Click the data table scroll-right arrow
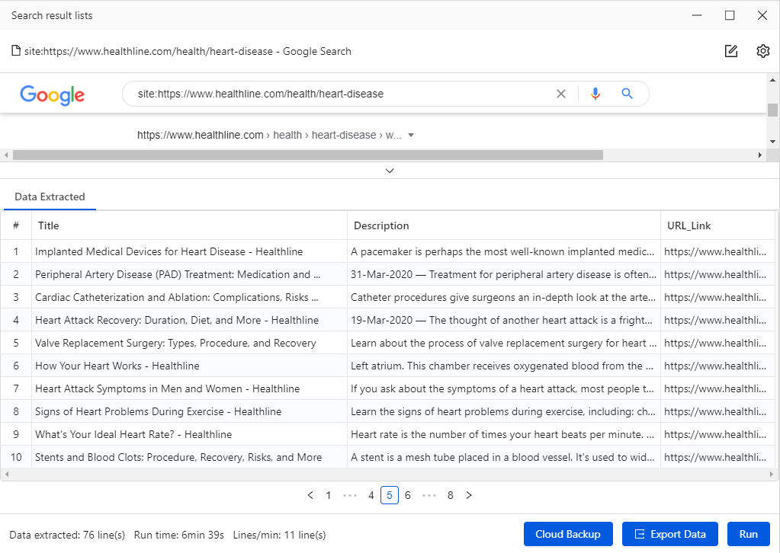The width and height of the screenshot is (780, 553). pyautogui.click(x=771, y=475)
